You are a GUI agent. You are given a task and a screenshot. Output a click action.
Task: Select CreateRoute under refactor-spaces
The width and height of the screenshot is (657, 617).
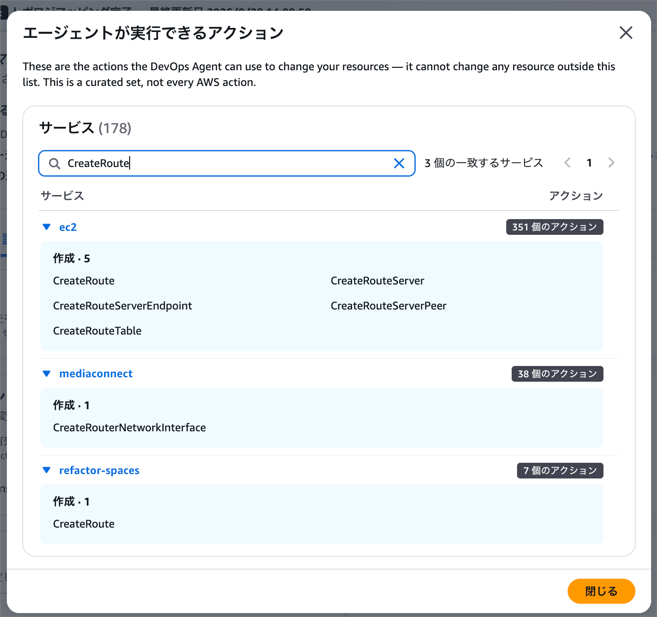coord(83,524)
